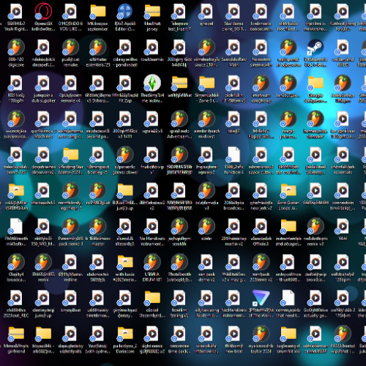366x366 pixels.
Task: Select the purple triangle app shortcut
Action: tap(261, 298)
